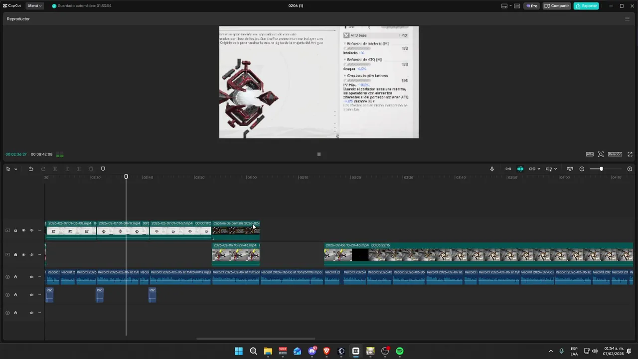Click the player snapshot focus icon
The image size is (638, 359).
601,154
